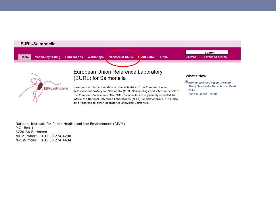The width and height of the screenshot is (276, 207).
Task: Go to the Publications section
Action: pos(74,57)
